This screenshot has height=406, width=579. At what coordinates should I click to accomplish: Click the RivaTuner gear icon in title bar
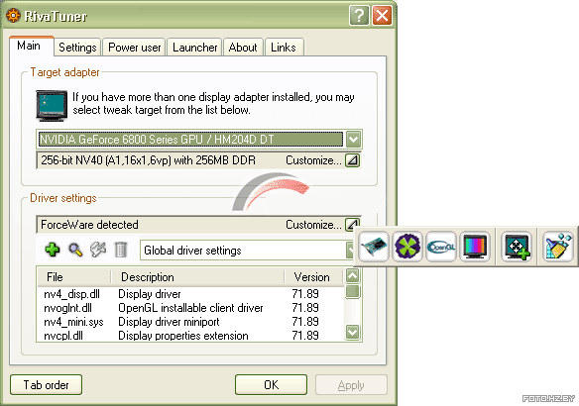point(13,16)
